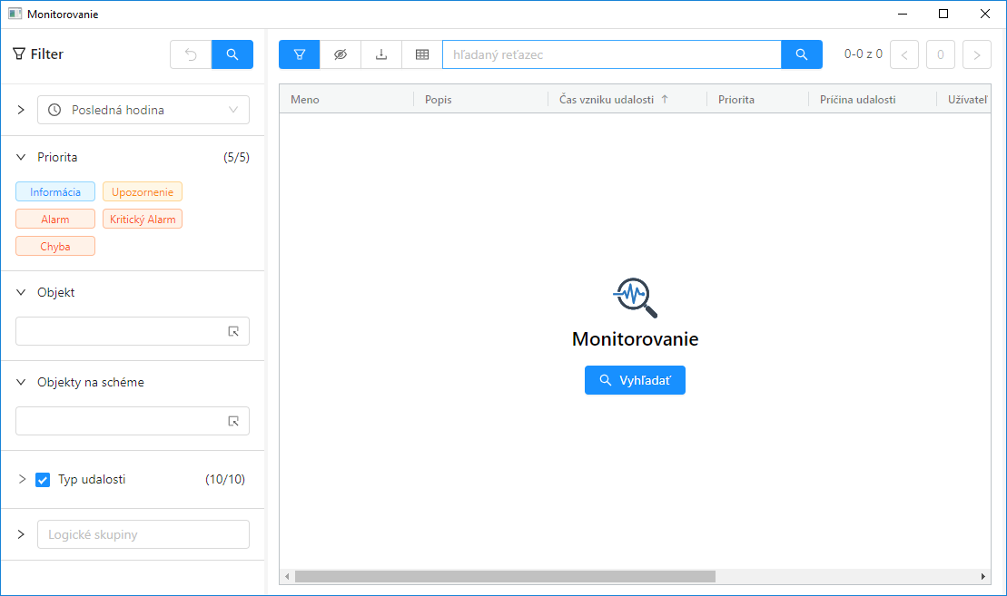Open the Posledná hodina time dropdown
Image resolution: width=1007 pixels, height=596 pixels.
pos(143,110)
